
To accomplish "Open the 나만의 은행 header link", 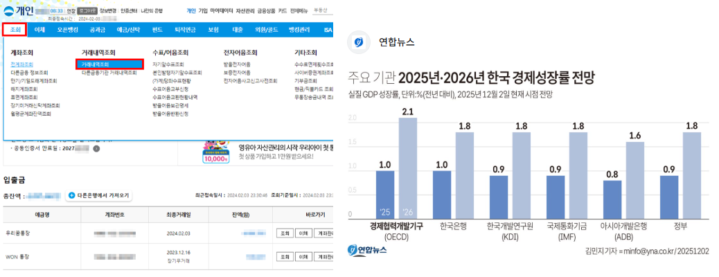I will click(151, 10).
